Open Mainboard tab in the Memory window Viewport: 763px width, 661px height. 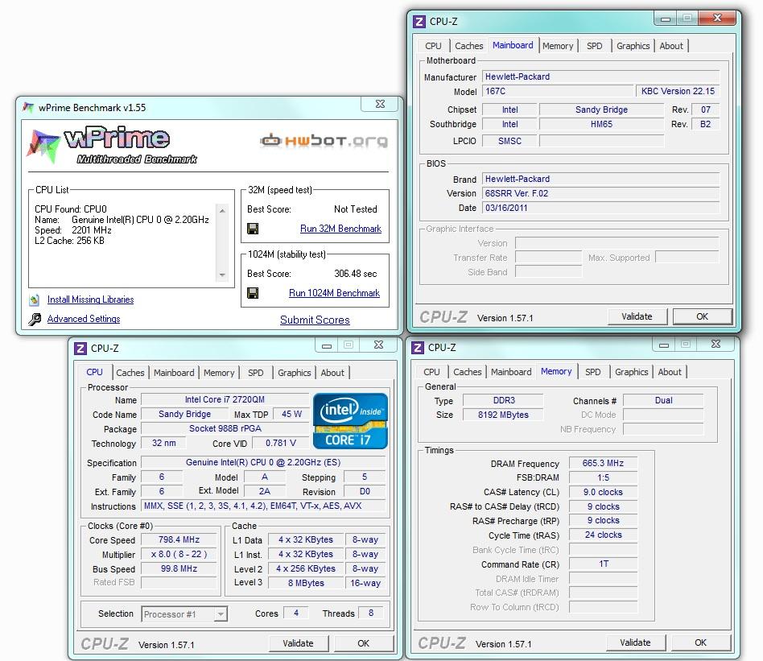[x=511, y=372]
